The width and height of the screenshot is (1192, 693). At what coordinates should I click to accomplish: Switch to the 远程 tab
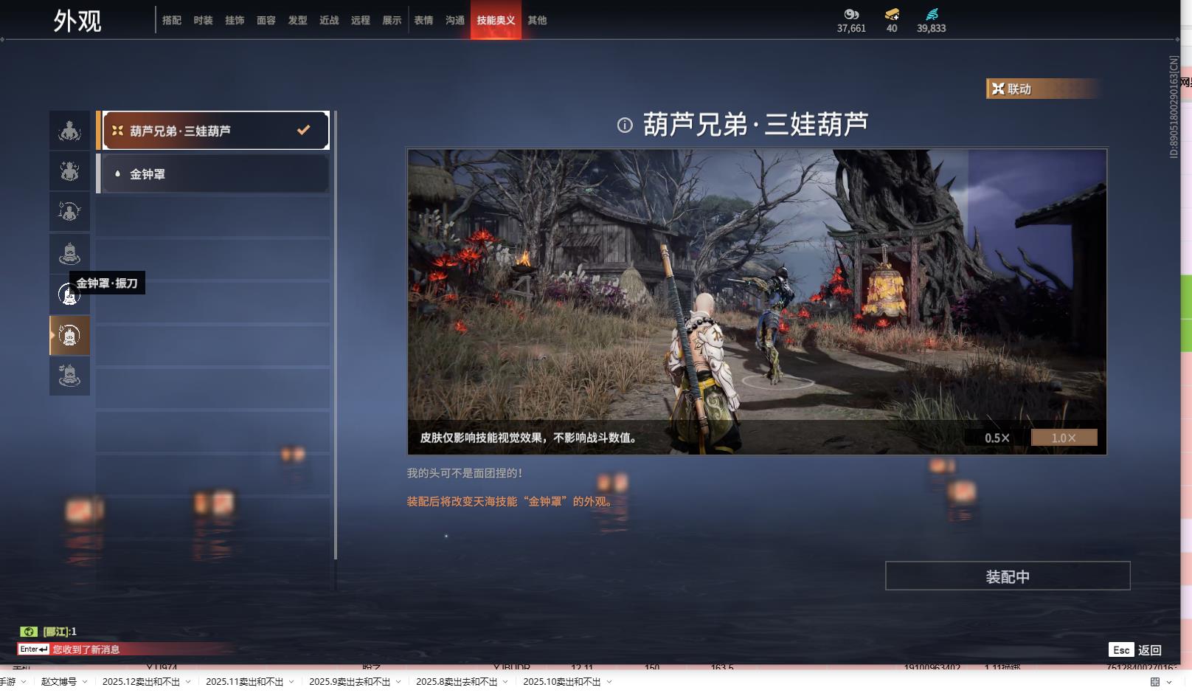pos(361,21)
